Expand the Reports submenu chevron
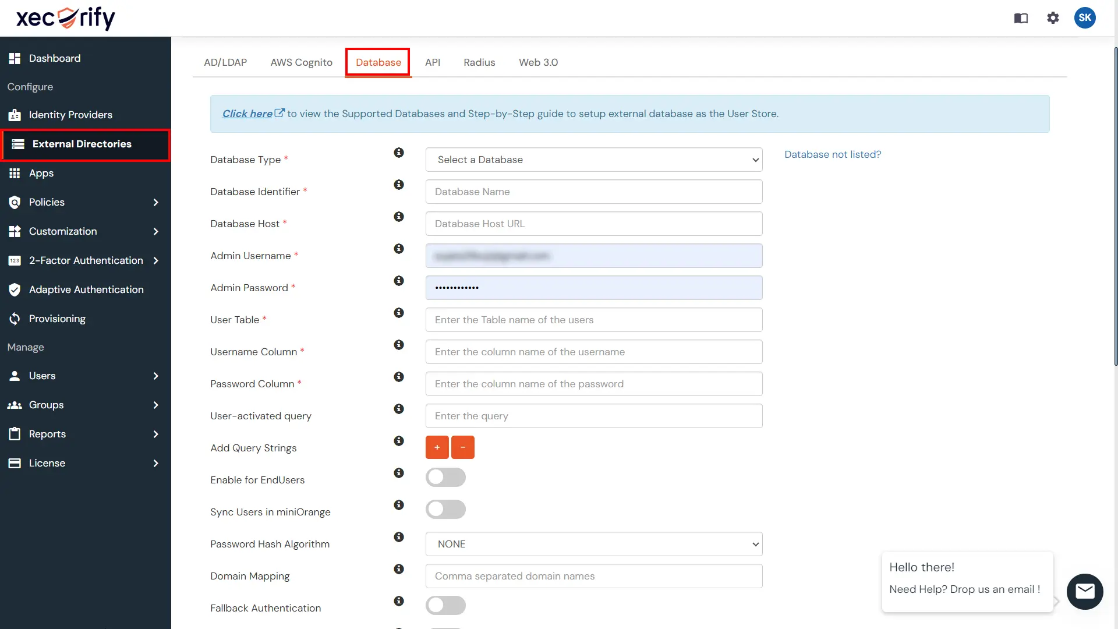The width and height of the screenshot is (1118, 629). click(155, 434)
